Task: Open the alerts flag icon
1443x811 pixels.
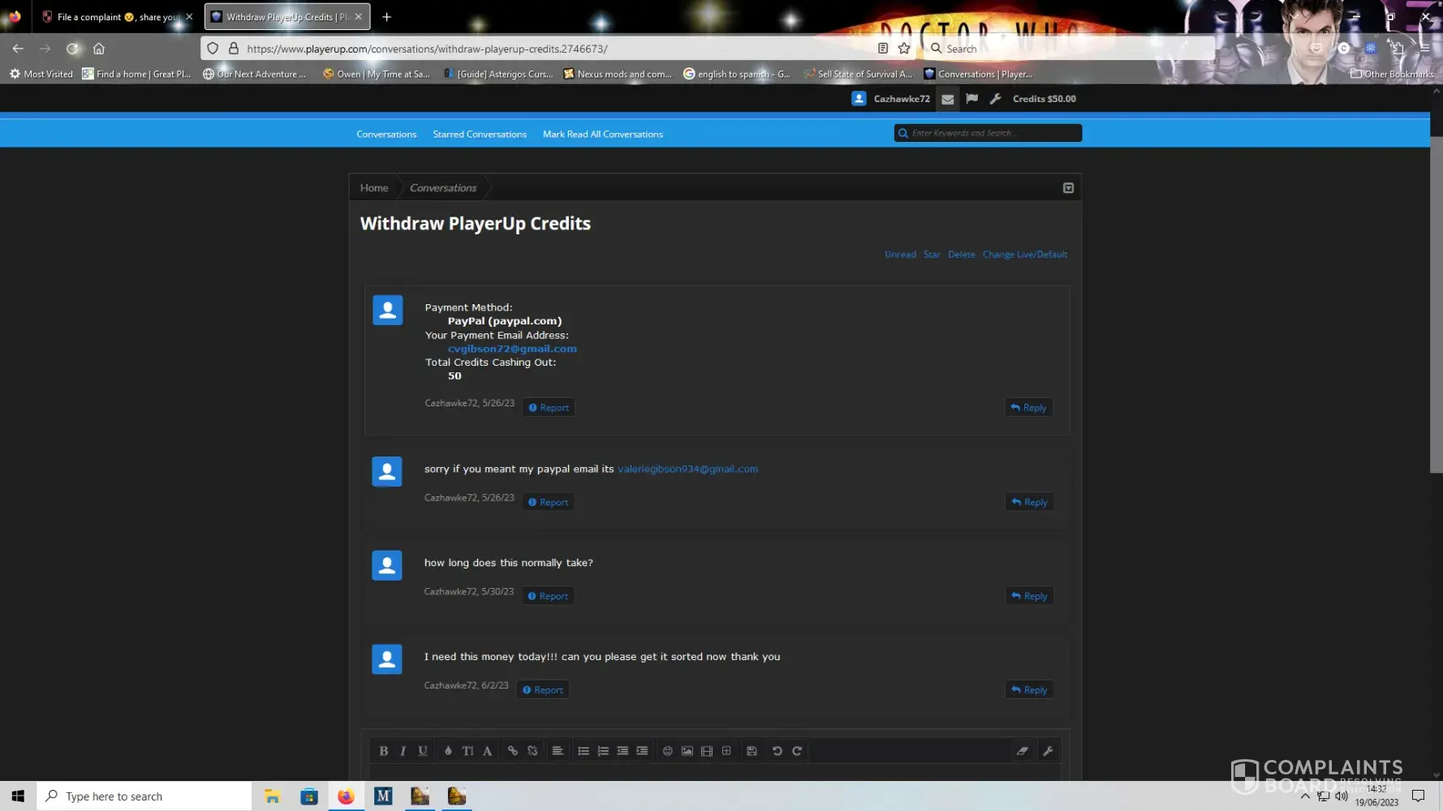Action: coord(971,99)
